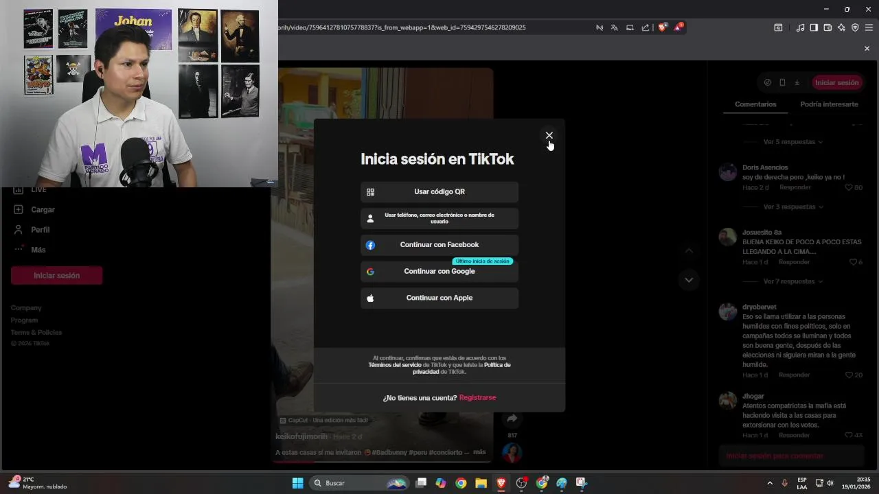The width and height of the screenshot is (879, 494).
Task: Reply to Doris Asencios' comment
Action: point(795,187)
